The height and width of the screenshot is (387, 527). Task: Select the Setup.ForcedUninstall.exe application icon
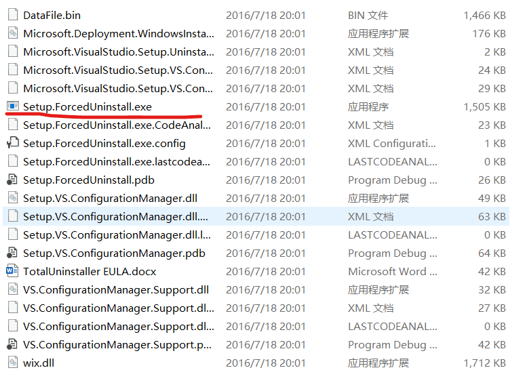click(x=13, y=106)
